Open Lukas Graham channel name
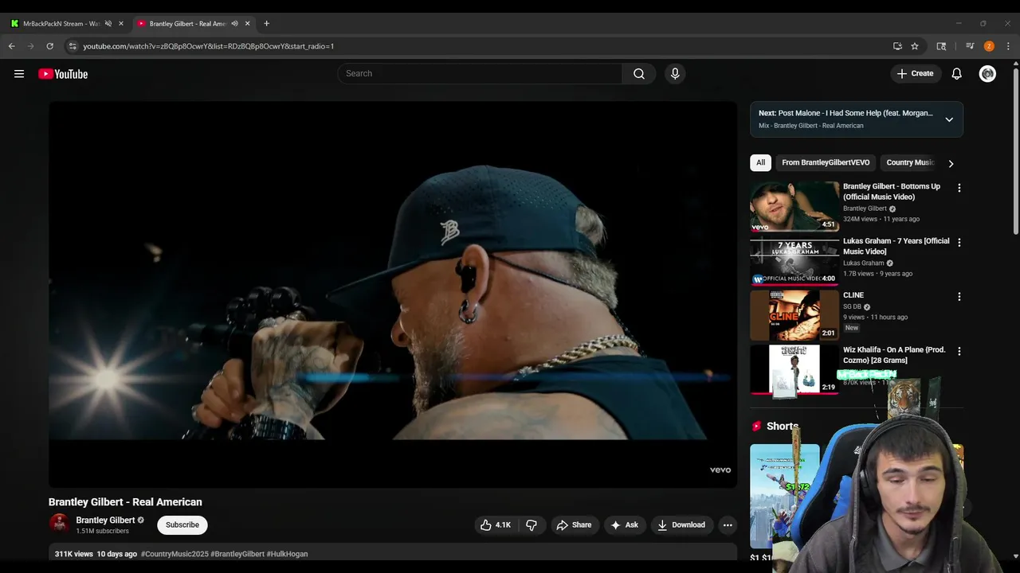 (864, 263)
